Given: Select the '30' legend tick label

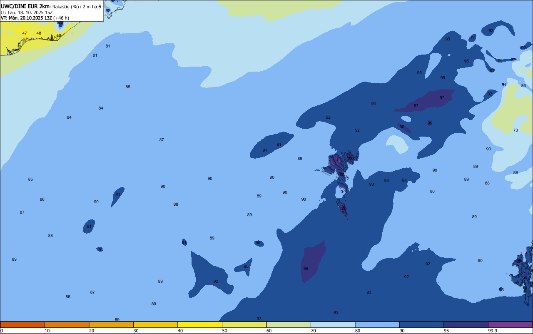Looking at the screenshot, I should [136, 331].
